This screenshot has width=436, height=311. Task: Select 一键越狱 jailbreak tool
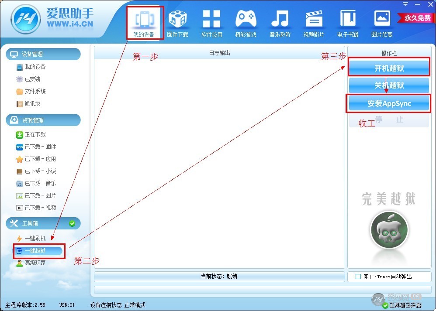point(38,251)
